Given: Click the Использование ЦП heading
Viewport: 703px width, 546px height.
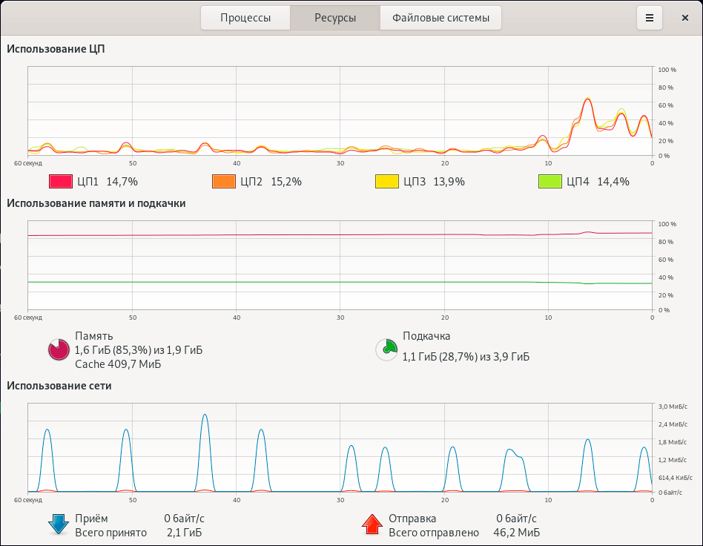Looking at the screenshot, I should 56,49.
